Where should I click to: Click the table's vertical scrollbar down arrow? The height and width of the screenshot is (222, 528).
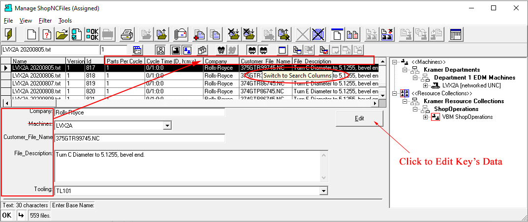[x=382, y=96]
